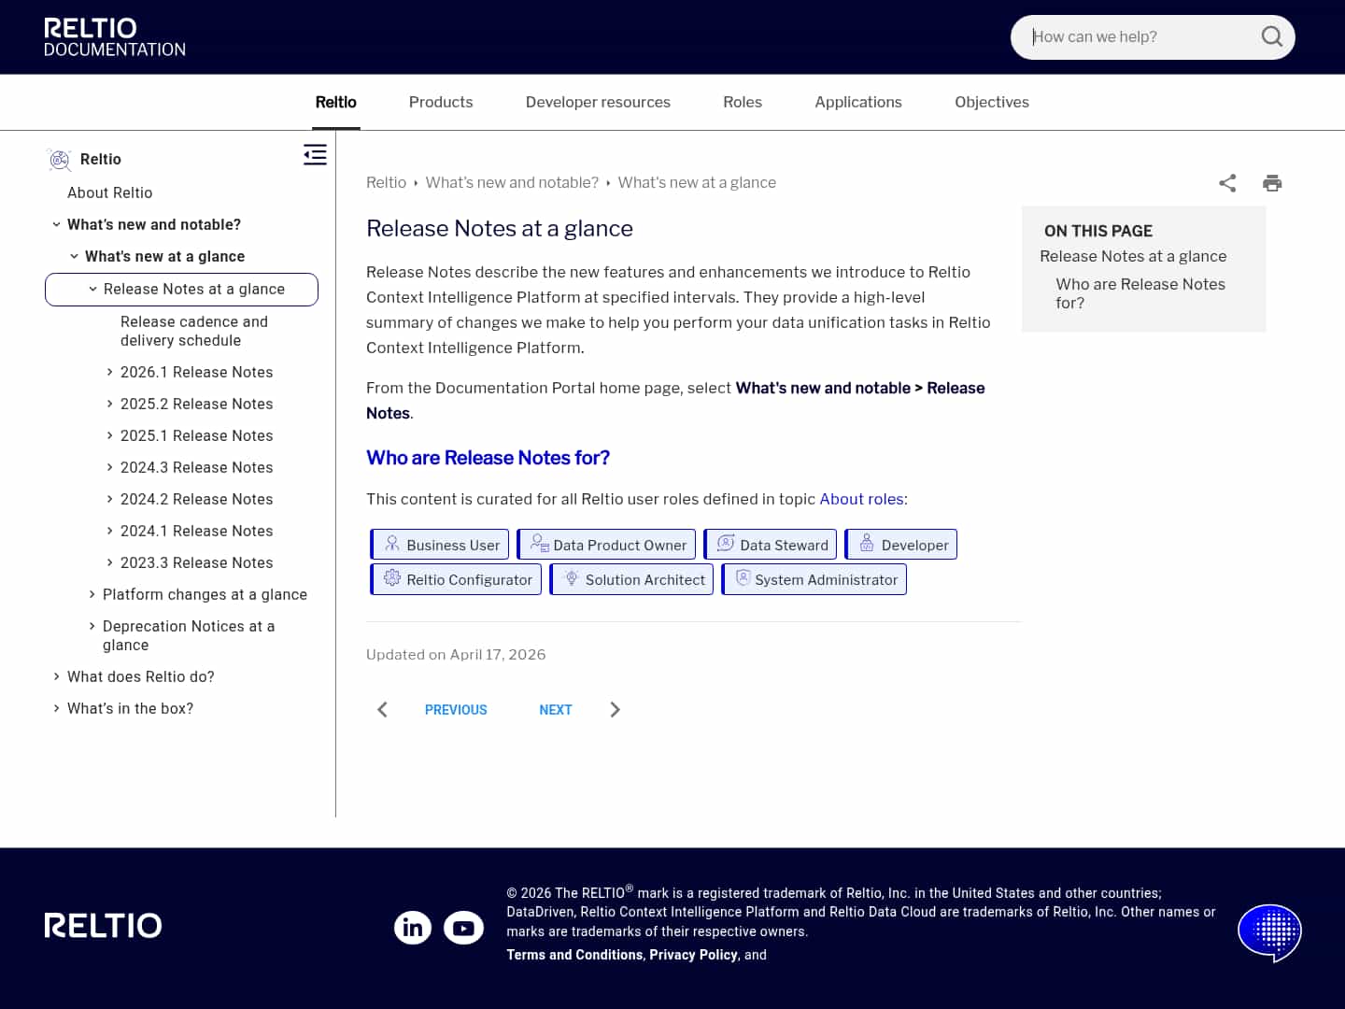Collapse the sidebar with the toggle icon
Image resolution: width=1345 pixels, height=1009 pixels.
315,155
